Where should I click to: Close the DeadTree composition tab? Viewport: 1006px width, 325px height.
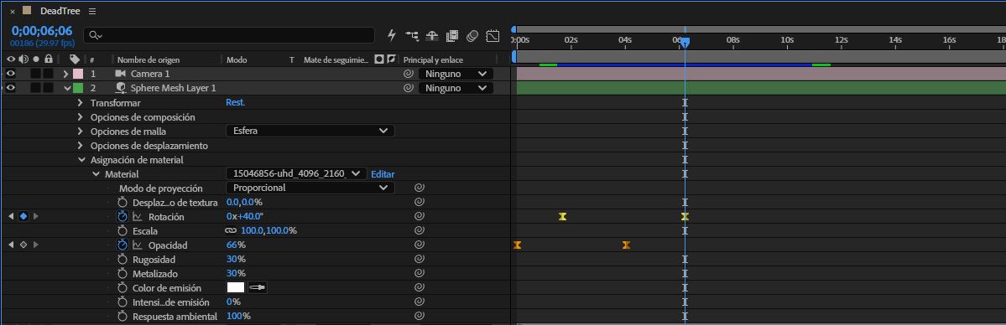13,12
